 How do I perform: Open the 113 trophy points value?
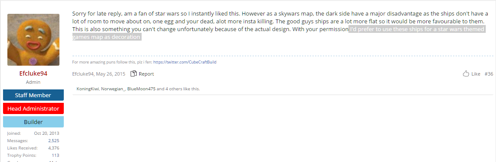coord(56,156)
